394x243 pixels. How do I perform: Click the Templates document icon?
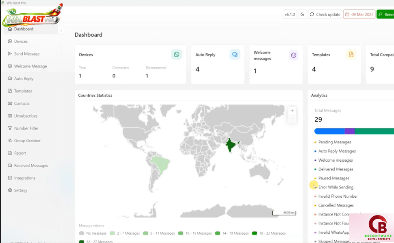pos(351,55)
